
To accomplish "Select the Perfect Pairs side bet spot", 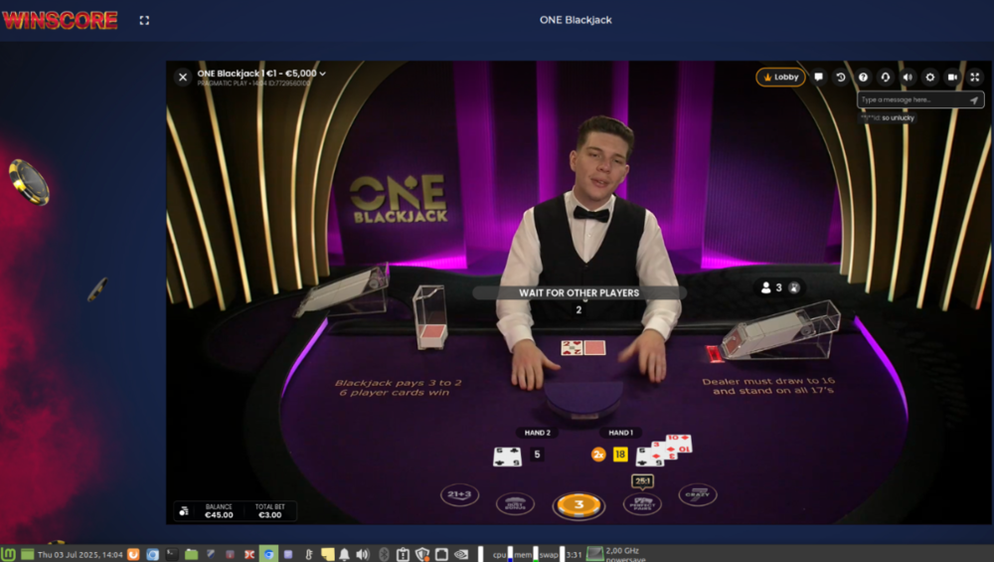I will point(642,503).
